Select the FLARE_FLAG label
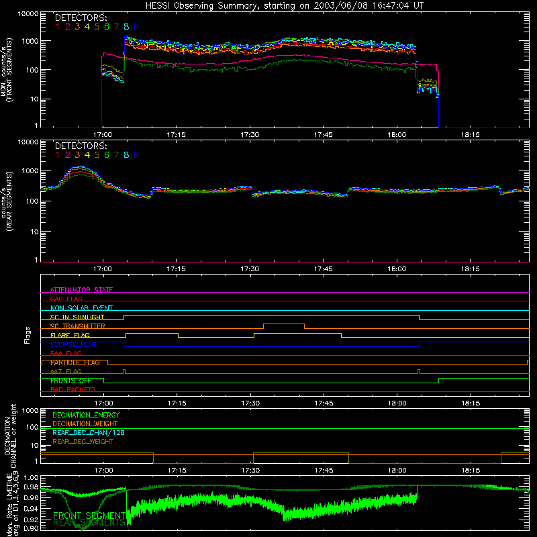Image resolution: width=537 pixels, height=537 pixels. click(x=70, y=335)
